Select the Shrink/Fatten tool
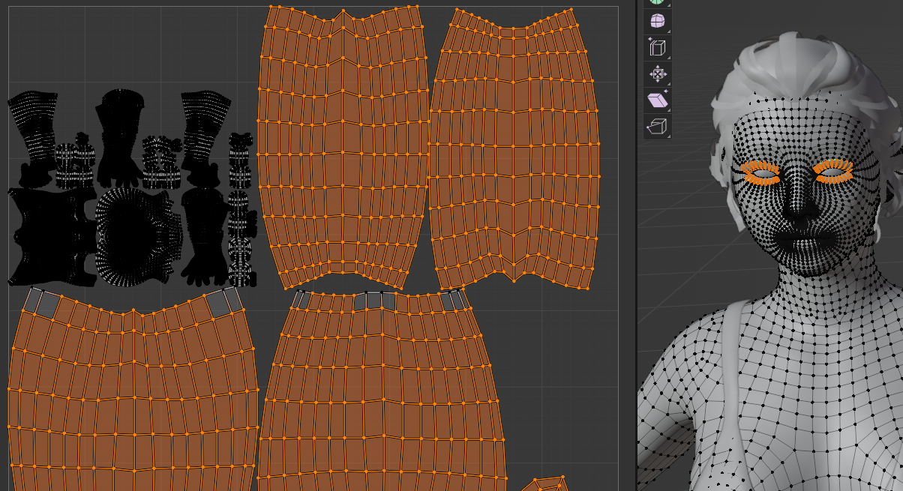Screen dimensions: 903x491 click(658, 73)
